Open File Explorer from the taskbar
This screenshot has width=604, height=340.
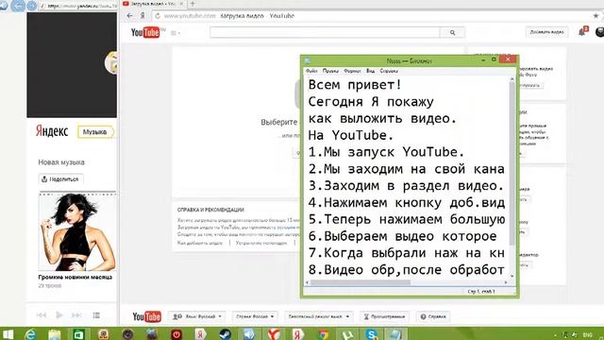point(55,334)
